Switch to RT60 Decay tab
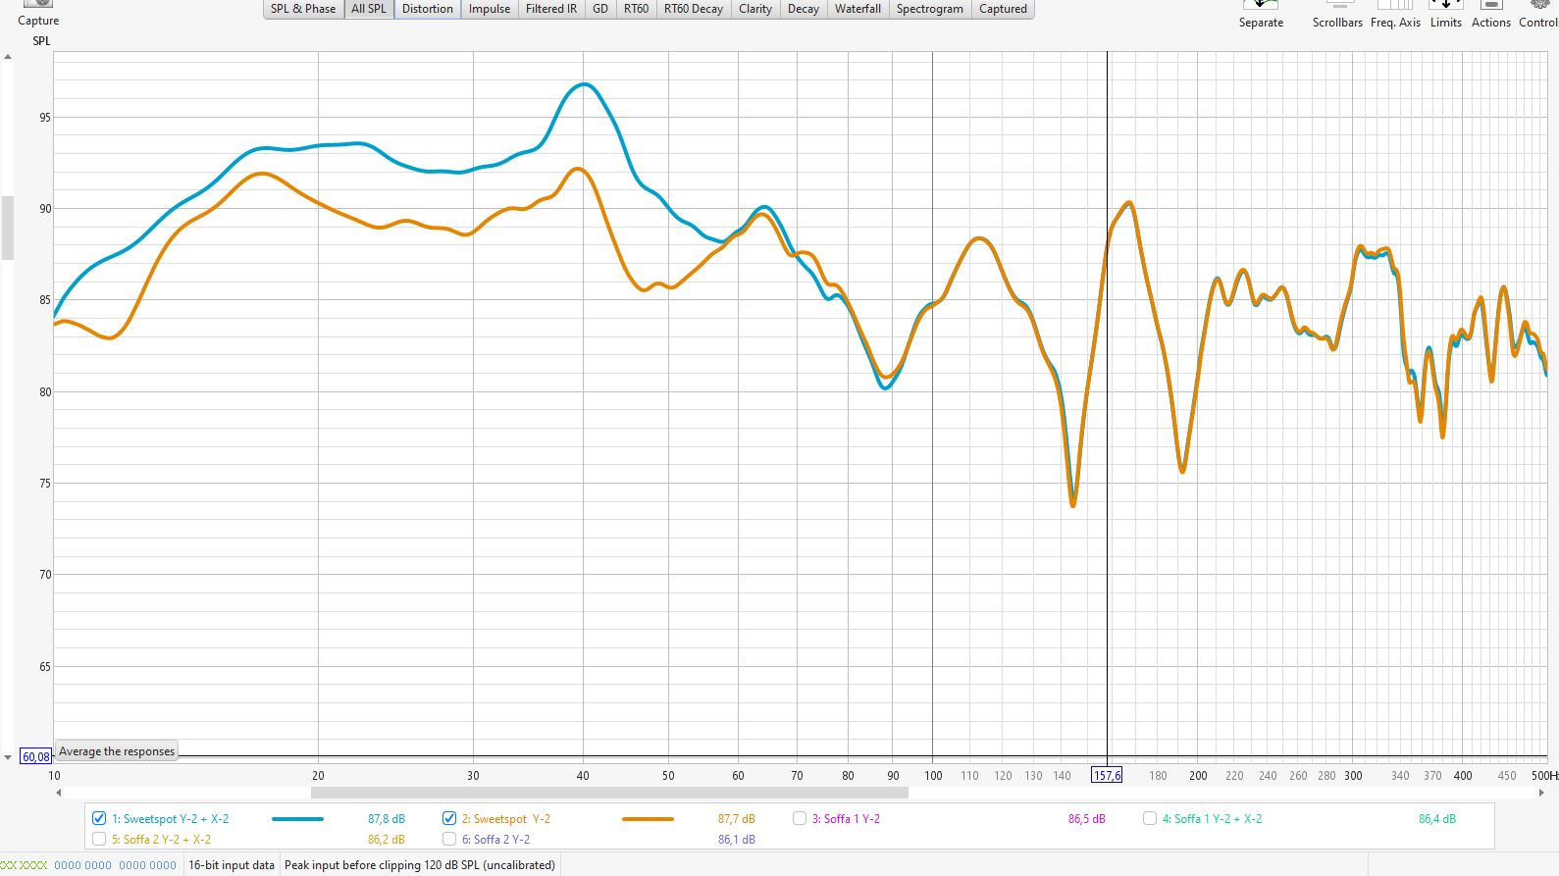Screen dimensions: 1559x876 (694, 9)
